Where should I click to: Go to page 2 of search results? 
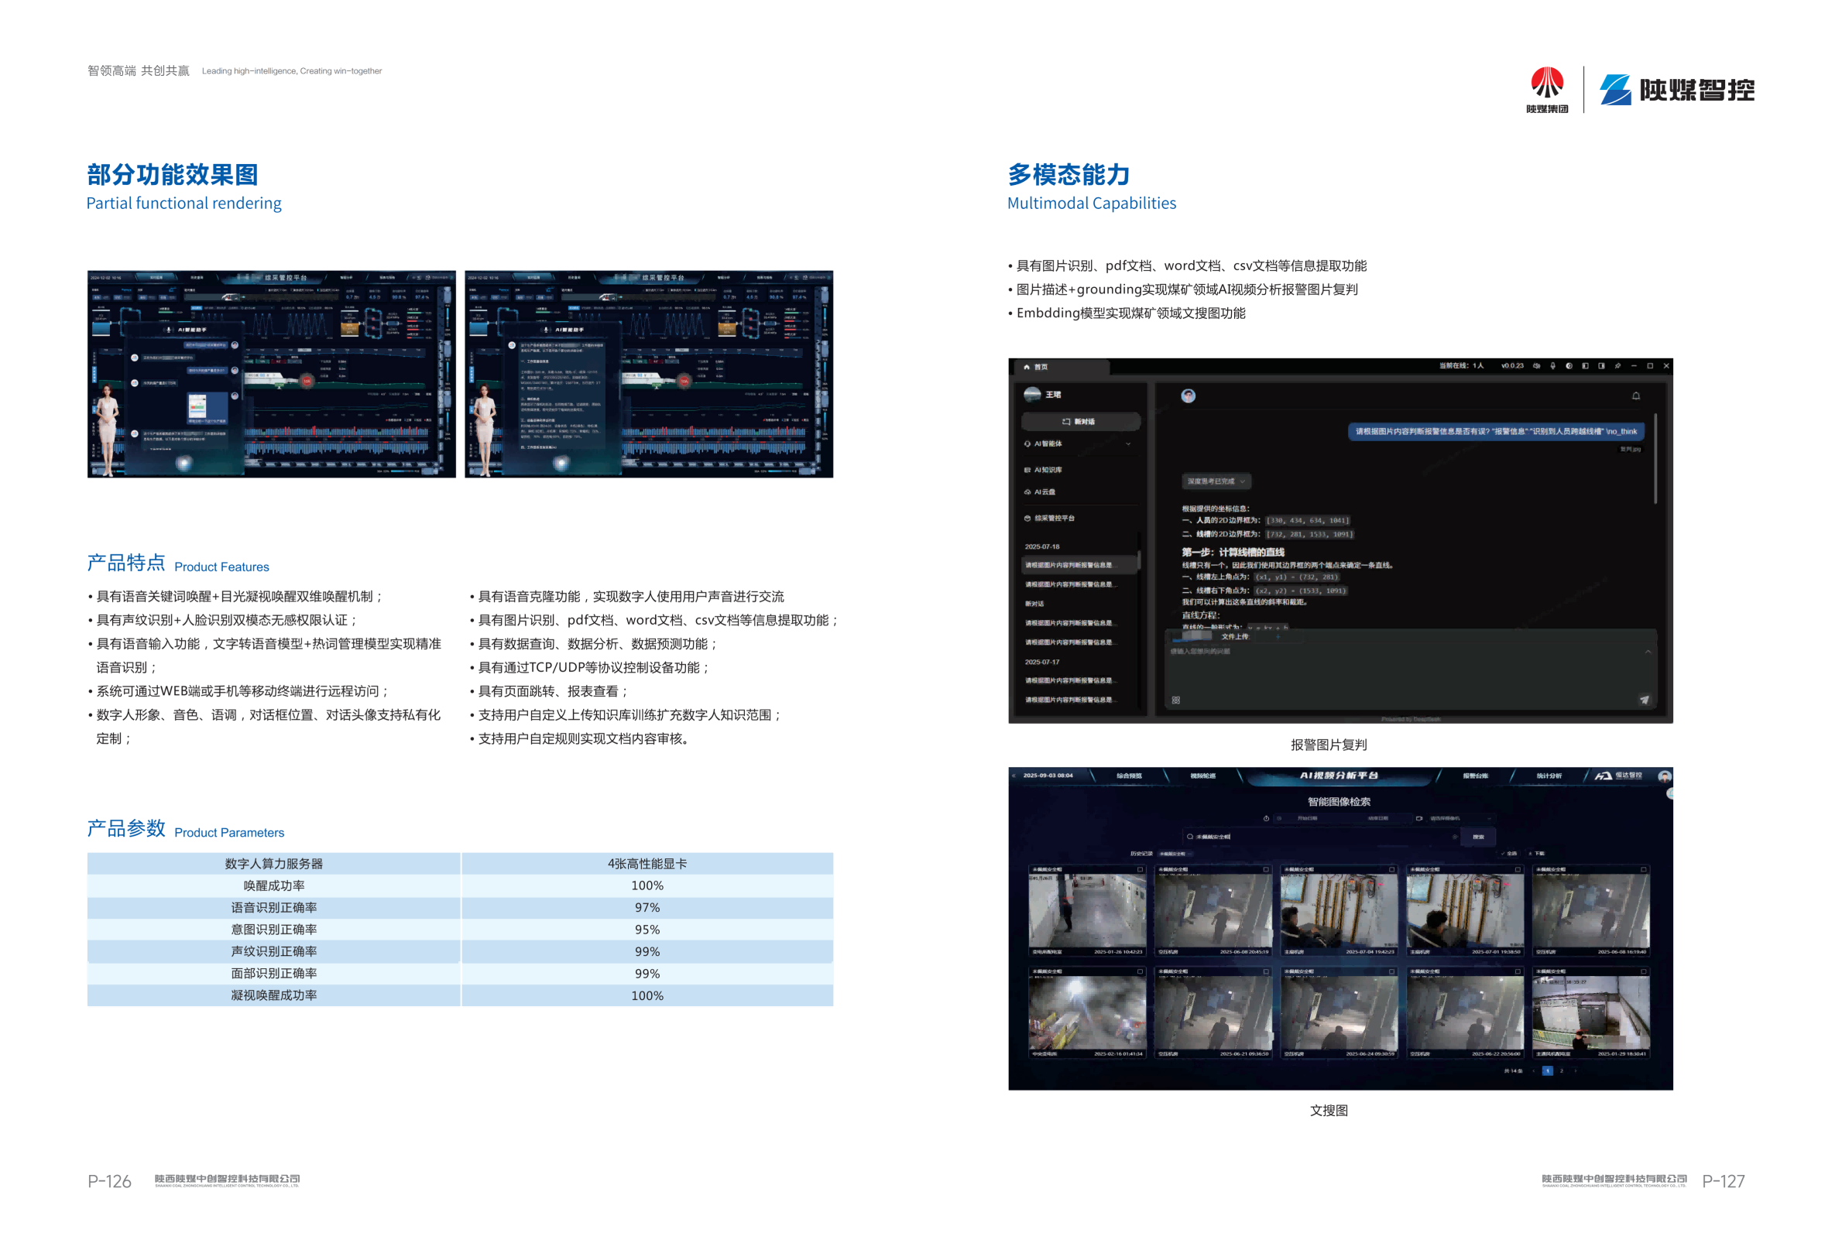click(1562, 1071)
